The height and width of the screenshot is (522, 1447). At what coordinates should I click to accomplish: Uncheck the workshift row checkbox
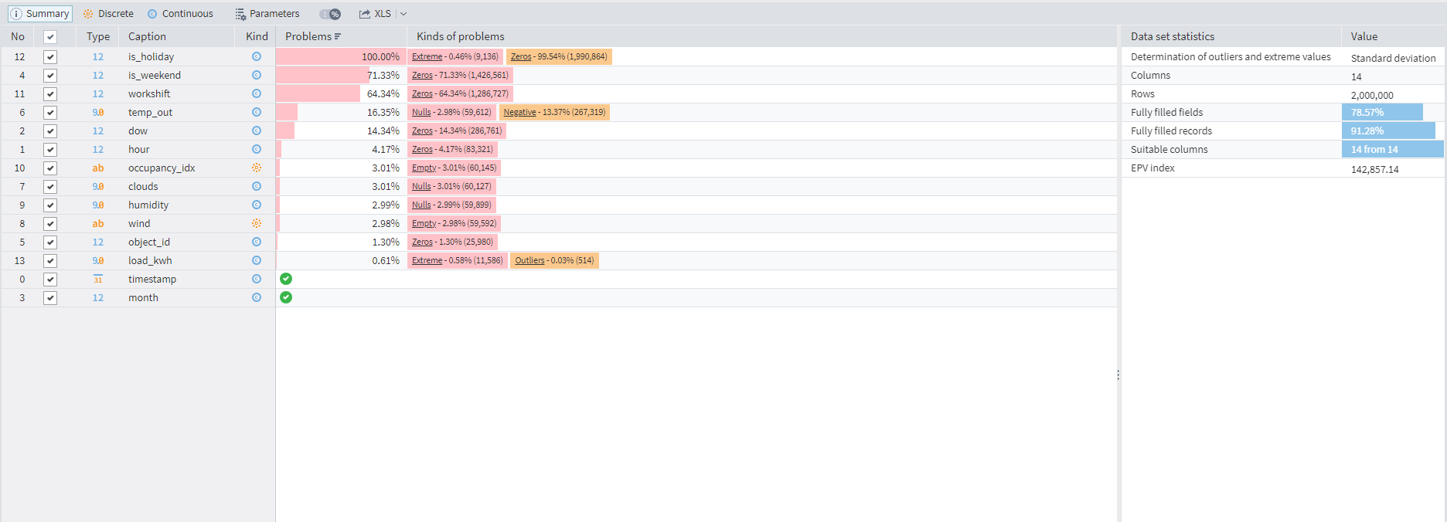[x=50, y=93]
